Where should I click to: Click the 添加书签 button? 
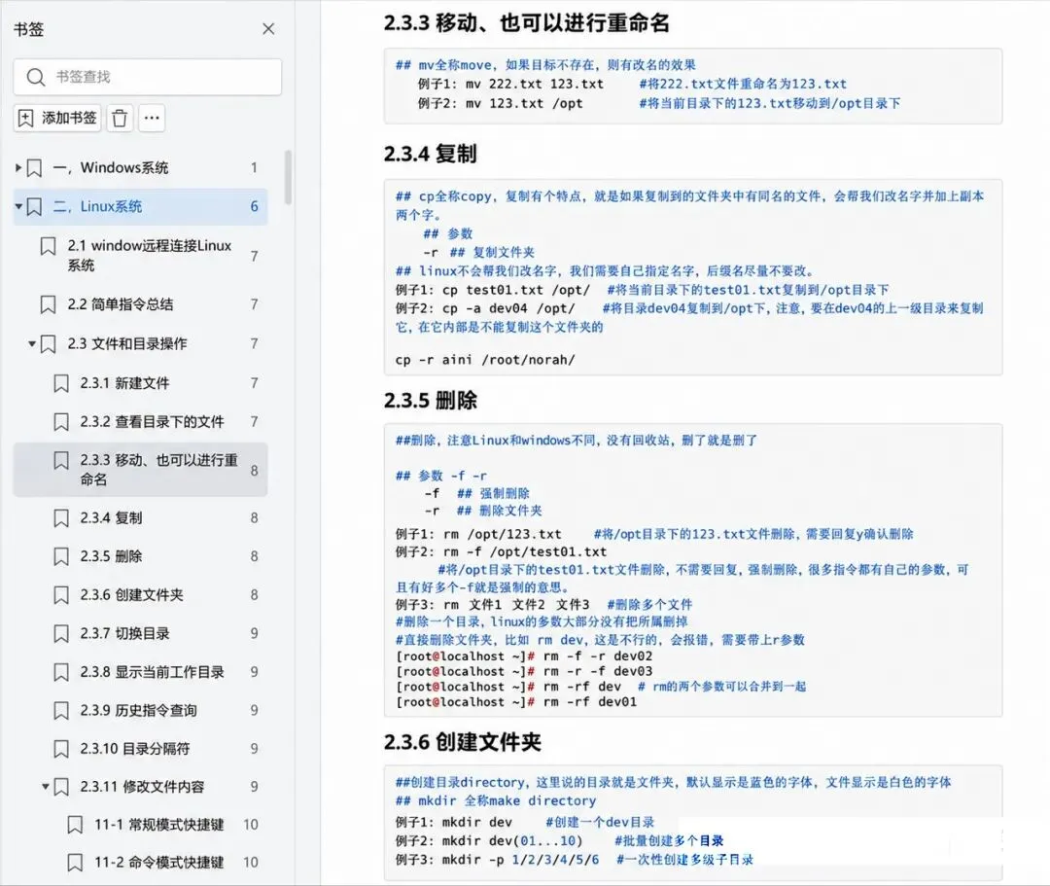(x=57, y=119)
